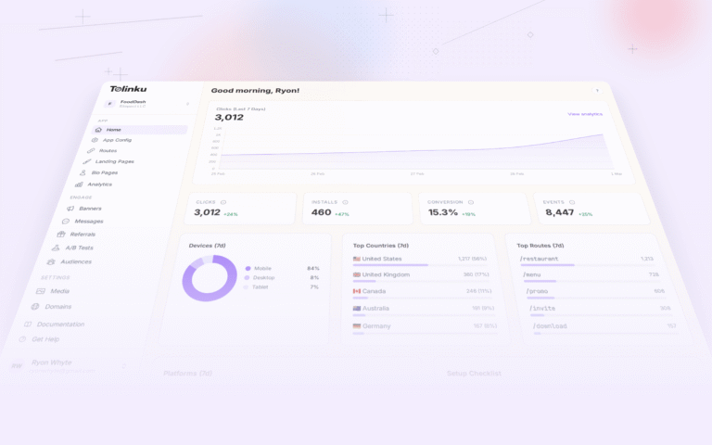Click the Devices donut chart
The height and width of the screenshot is (445, 712).
coord(210,278)
